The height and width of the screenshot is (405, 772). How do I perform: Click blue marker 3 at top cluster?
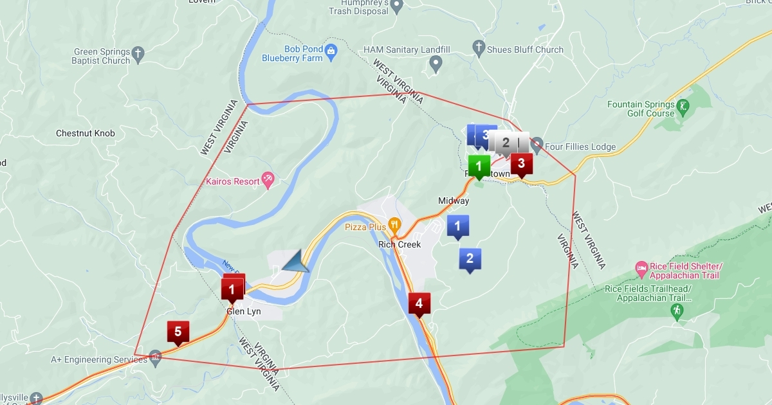[486, 136]
